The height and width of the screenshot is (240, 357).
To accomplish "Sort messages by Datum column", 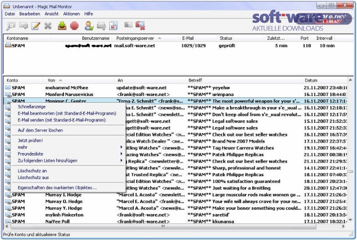I will point(324,80).
